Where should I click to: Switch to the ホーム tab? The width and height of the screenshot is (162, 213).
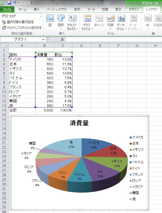tap(22, 9)
